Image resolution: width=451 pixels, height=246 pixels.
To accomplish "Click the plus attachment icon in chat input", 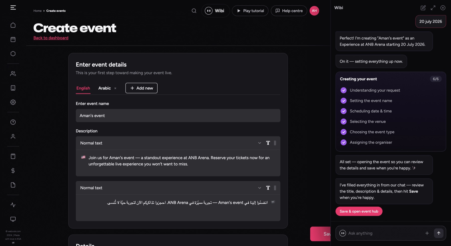I will (427, 233).
